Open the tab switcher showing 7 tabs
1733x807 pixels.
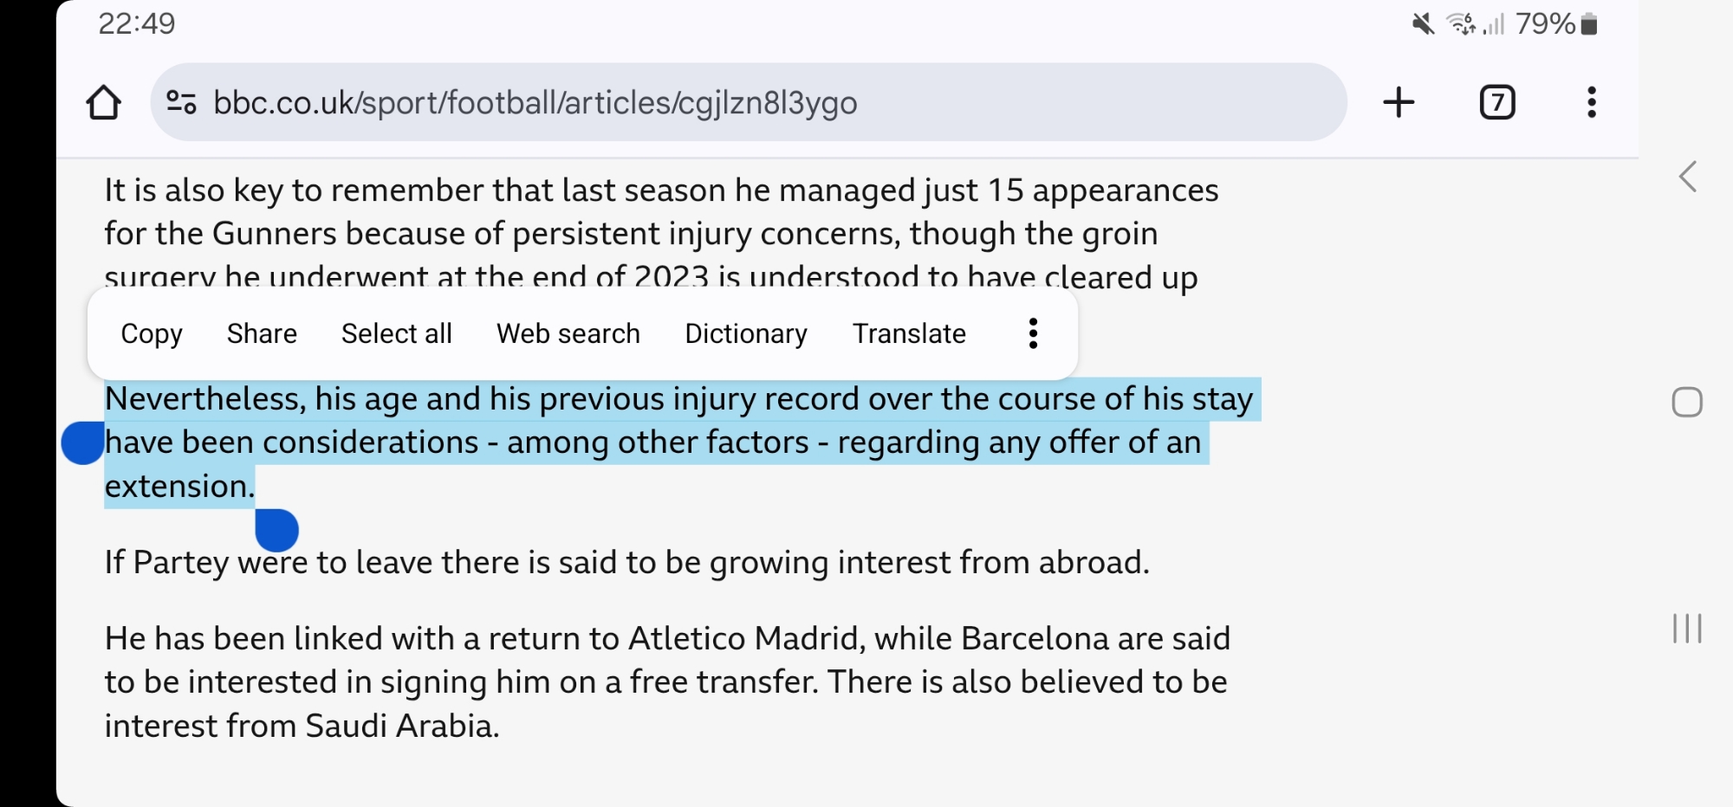pyautogui.click(x=1497, y=102)
